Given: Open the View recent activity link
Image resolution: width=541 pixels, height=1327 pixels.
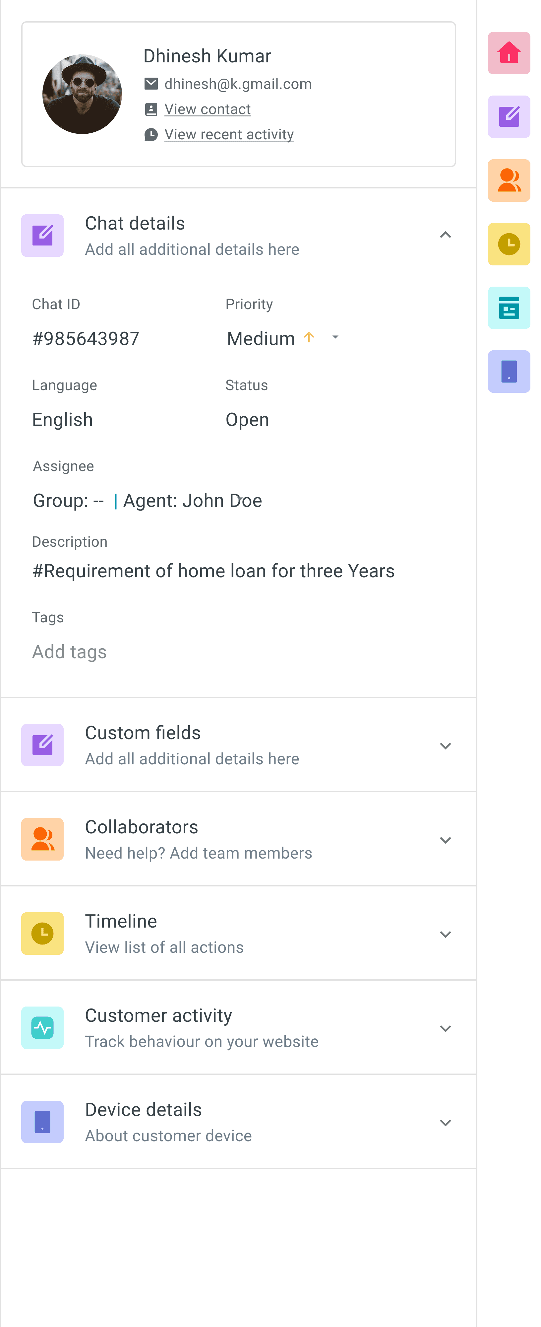Looking at the screenshot, I should 229,134.
